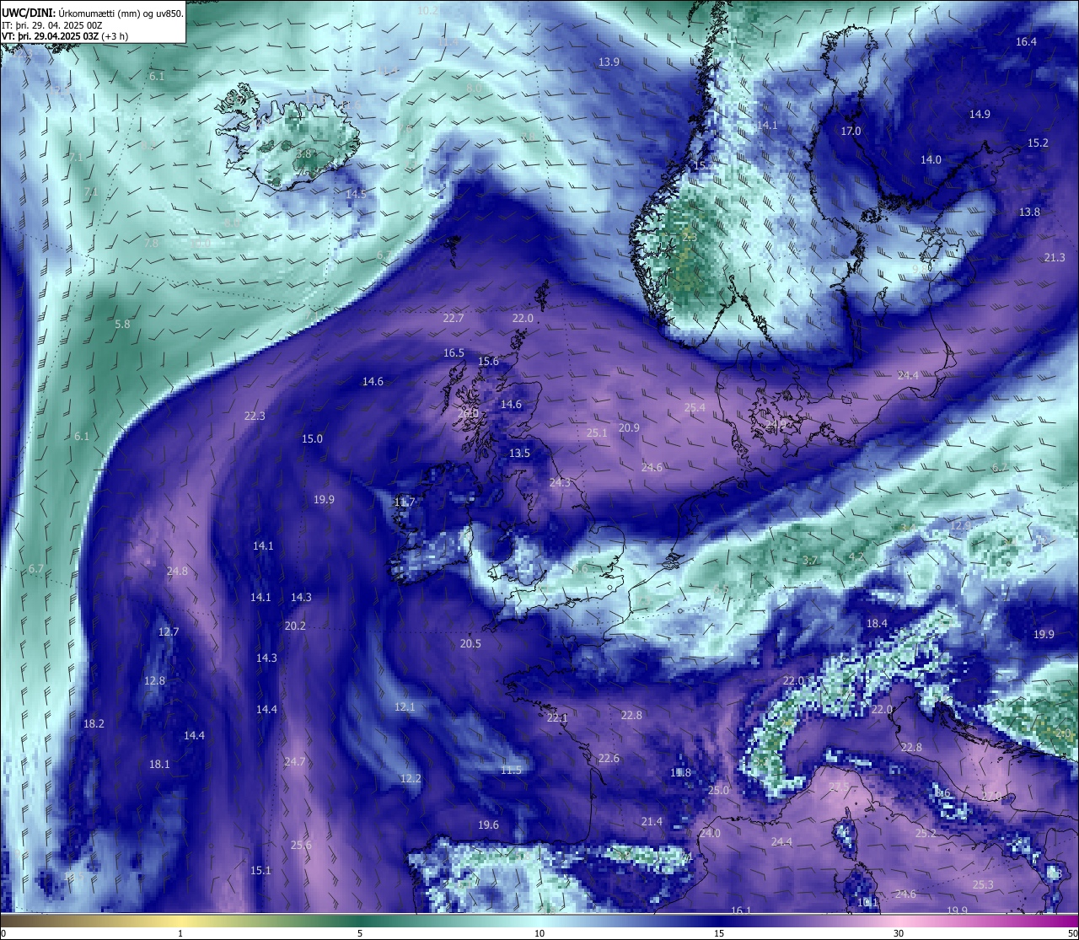Select the 18.2 value label
The height and width of the screenshot is (940, 1079).
tap(94, 723)
